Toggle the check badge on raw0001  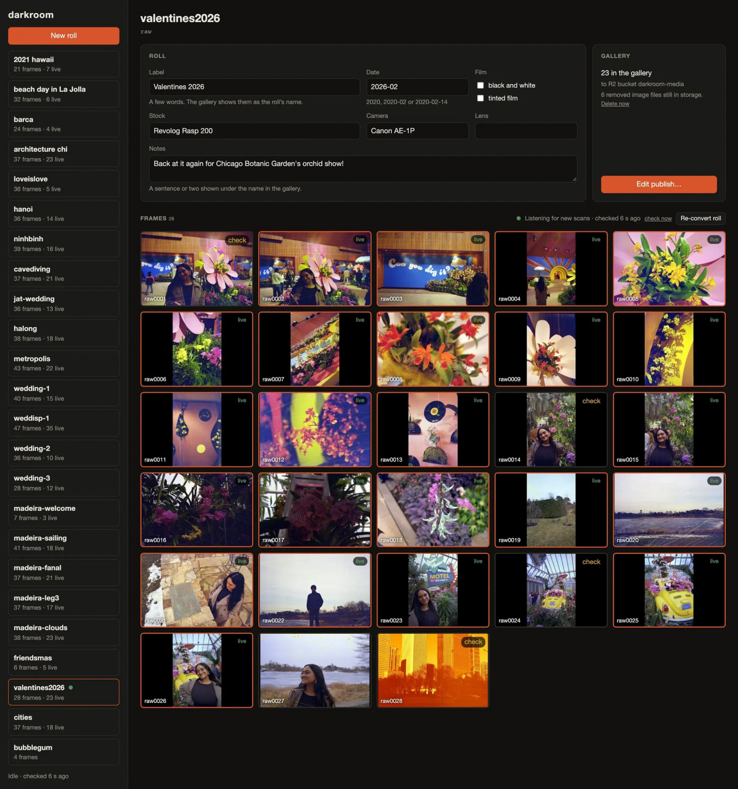[x=237, y=240]
